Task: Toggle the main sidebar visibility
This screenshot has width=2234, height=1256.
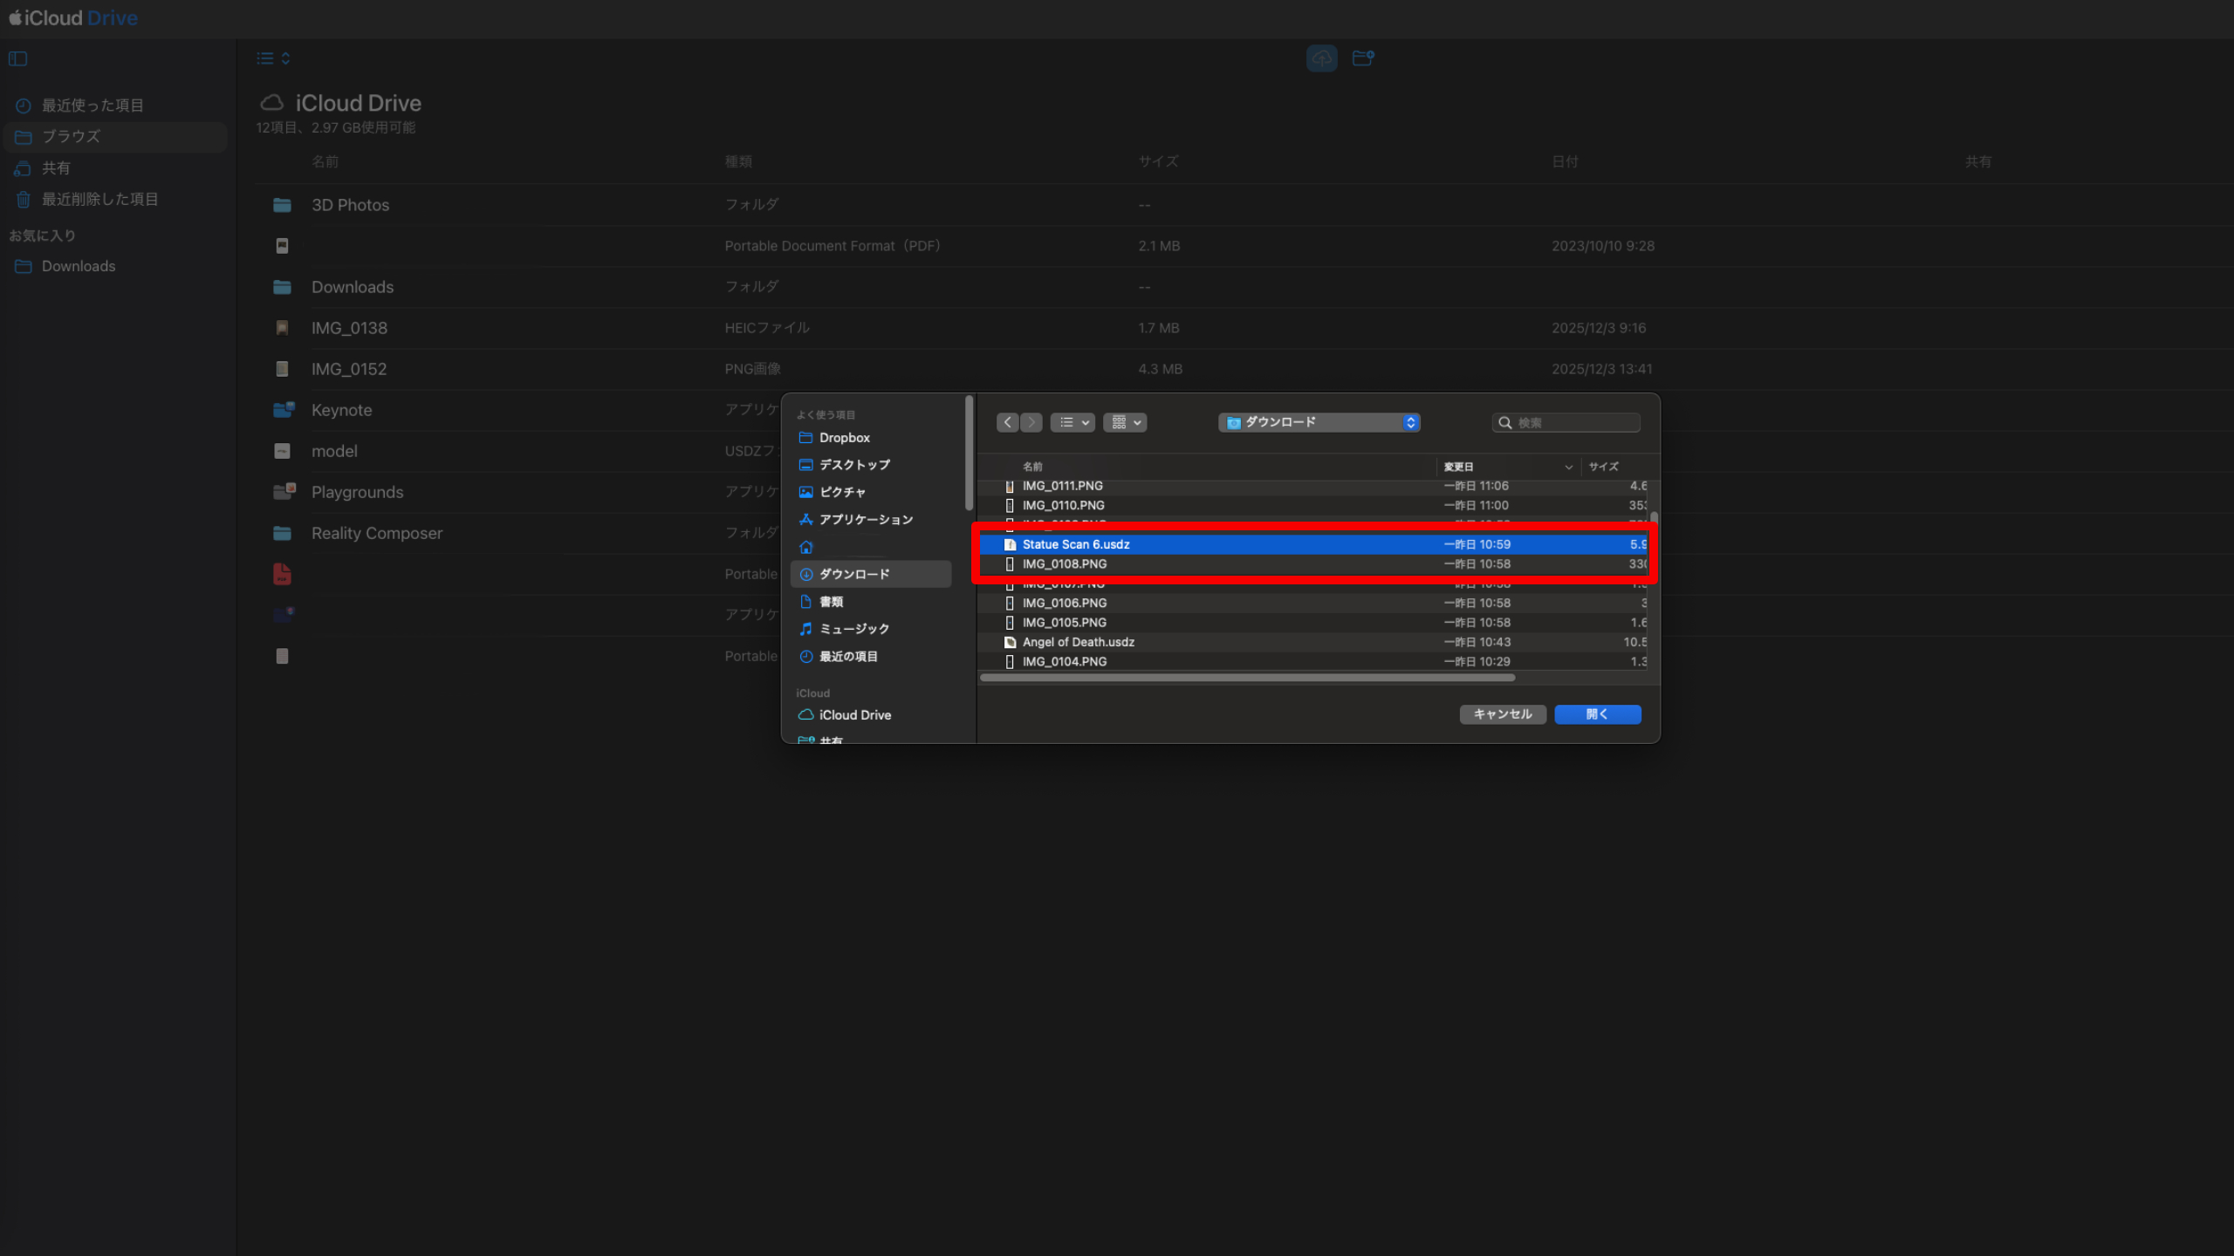Action: 17,58
